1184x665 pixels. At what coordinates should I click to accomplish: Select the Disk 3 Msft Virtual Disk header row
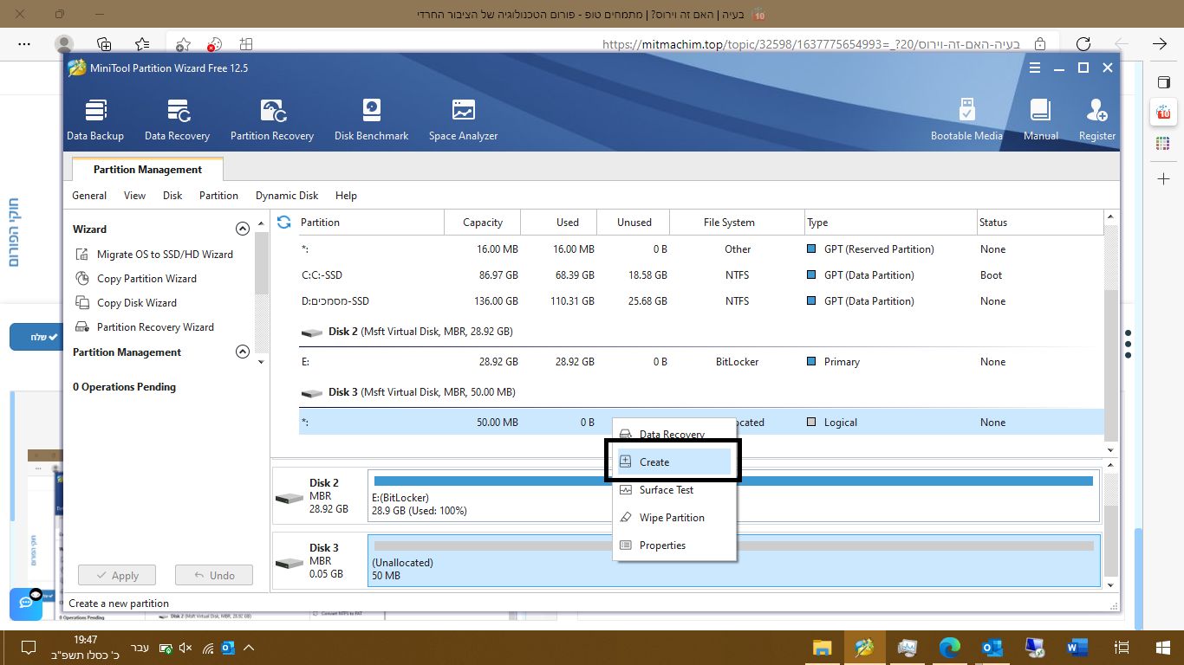(x=701, y=392)
